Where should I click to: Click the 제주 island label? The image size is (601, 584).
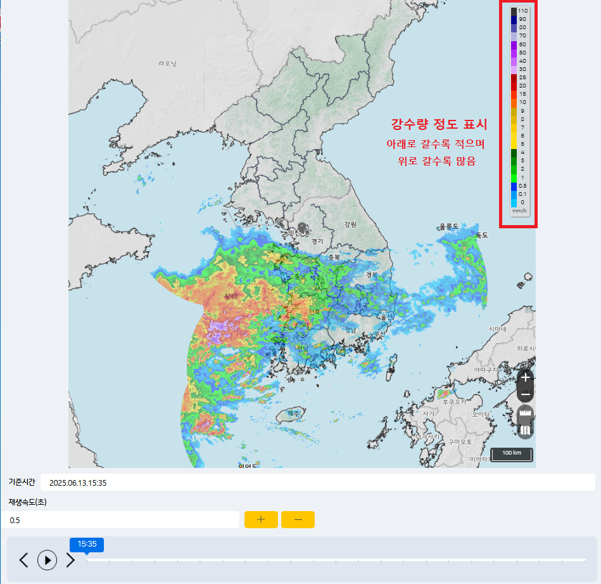(293, 413)
